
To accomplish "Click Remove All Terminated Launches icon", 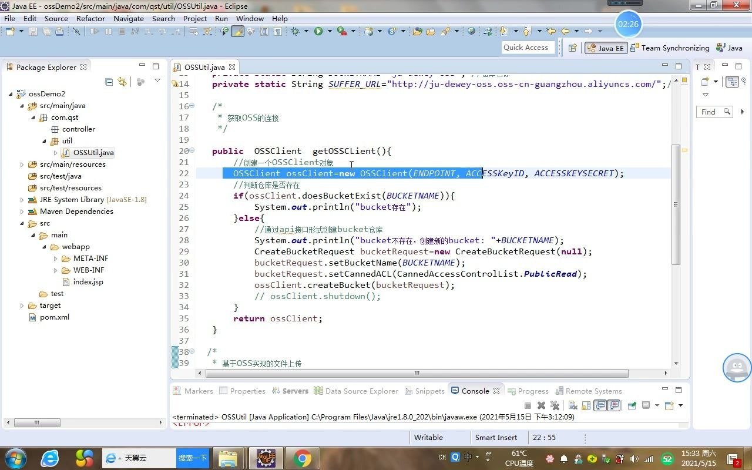I will 555,405.
